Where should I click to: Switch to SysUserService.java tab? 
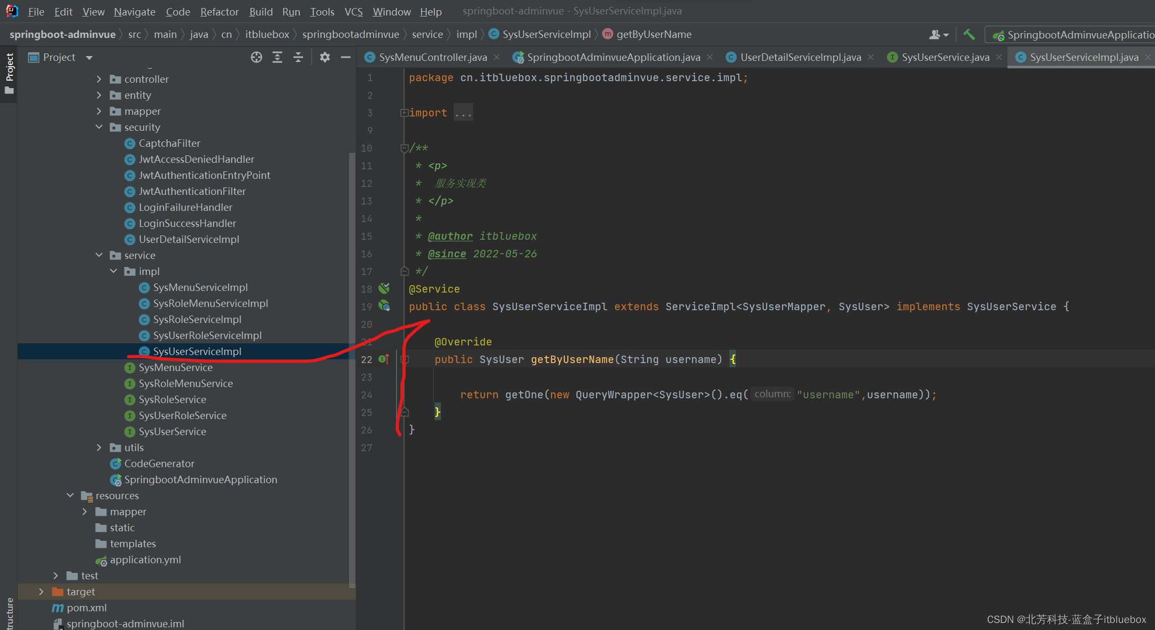click(x=944, y=57)
